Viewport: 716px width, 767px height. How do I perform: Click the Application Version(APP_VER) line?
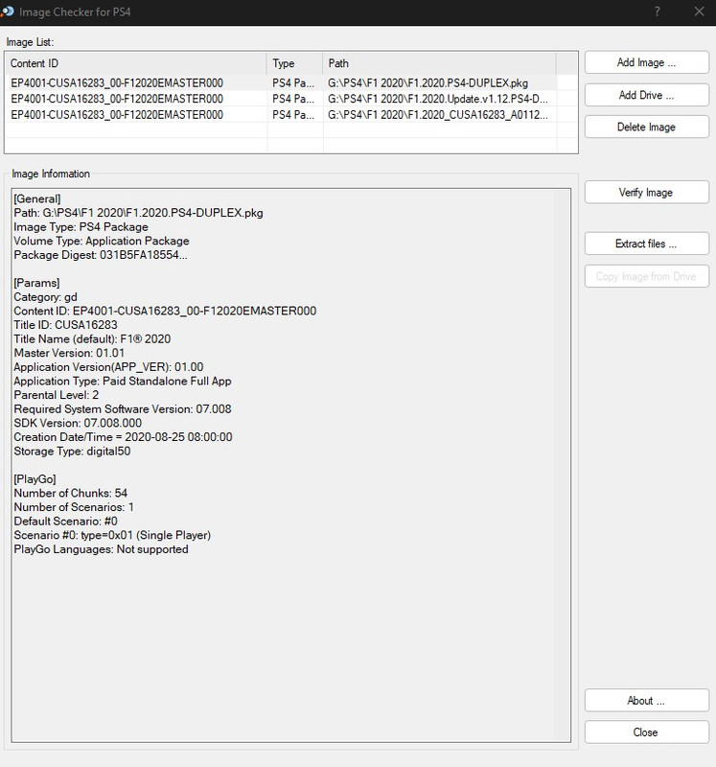point(108,367)
